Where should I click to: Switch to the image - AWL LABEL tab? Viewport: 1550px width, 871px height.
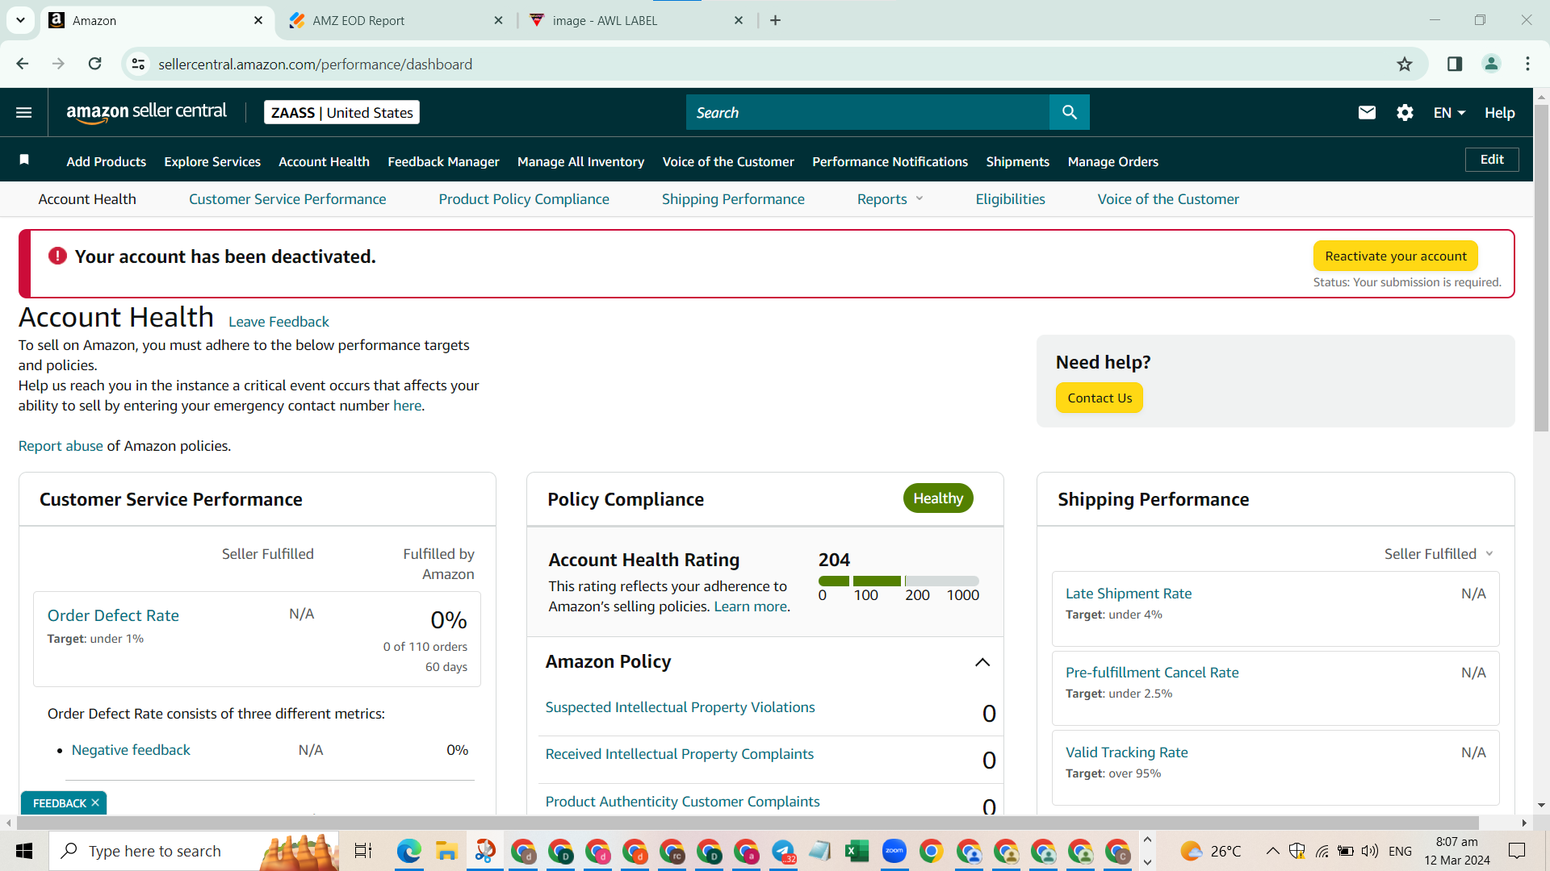pyautogui.click(x=636, y=20)
